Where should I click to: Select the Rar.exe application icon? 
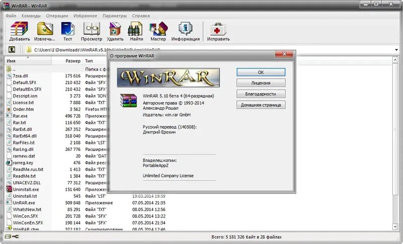(x=9, y=116)
